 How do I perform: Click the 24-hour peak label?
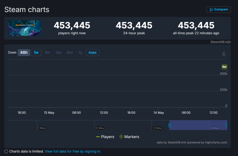pos(134,33)
